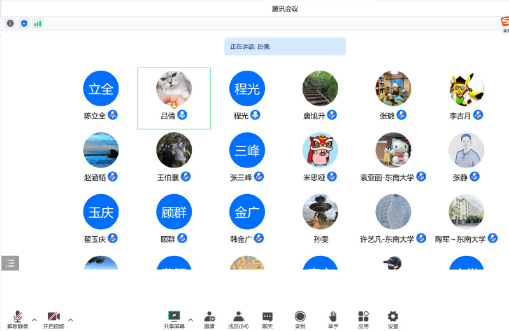
Task: Select 袁亚丽-东南大学's Hello Kitty avatar
Action: tap(393, 150)
